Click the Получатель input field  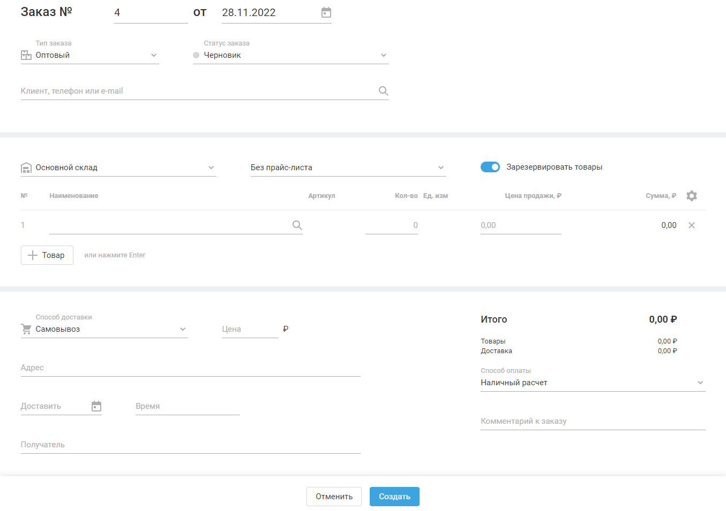191,445
